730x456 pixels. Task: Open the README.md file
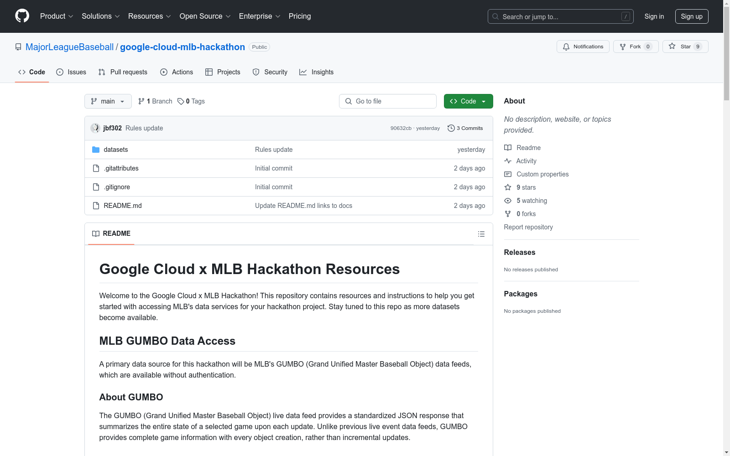(123, 206)
